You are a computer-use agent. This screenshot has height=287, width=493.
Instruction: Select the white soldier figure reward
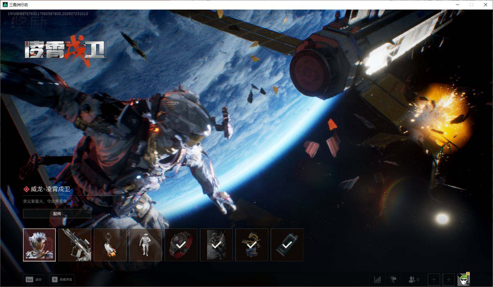pyautogui.click(x=146, y=245)
